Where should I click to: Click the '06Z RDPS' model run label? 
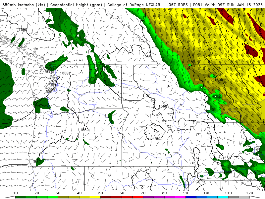(x=178, y=5)
